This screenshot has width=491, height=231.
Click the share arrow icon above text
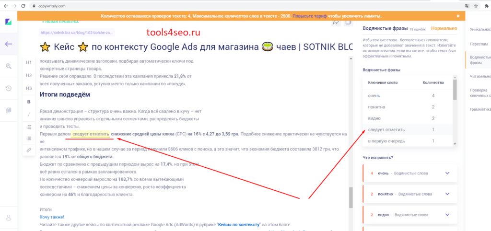(336, 22)
